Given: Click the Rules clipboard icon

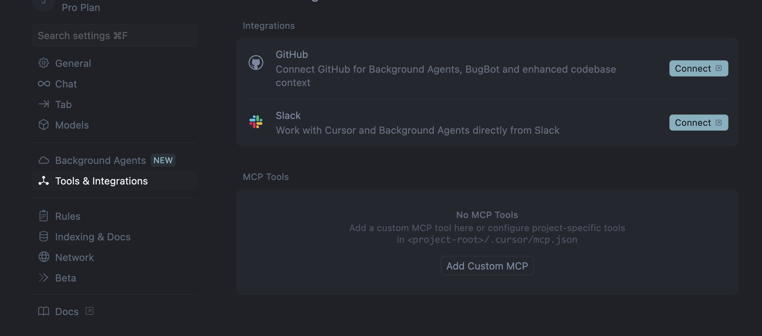Looking at the screenshot, I should tap(44, 216).
